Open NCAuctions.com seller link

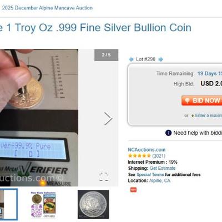pos(147,150)
